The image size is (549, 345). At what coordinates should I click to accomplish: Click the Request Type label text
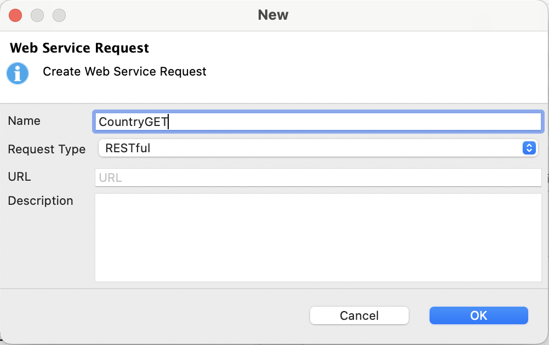47,149
